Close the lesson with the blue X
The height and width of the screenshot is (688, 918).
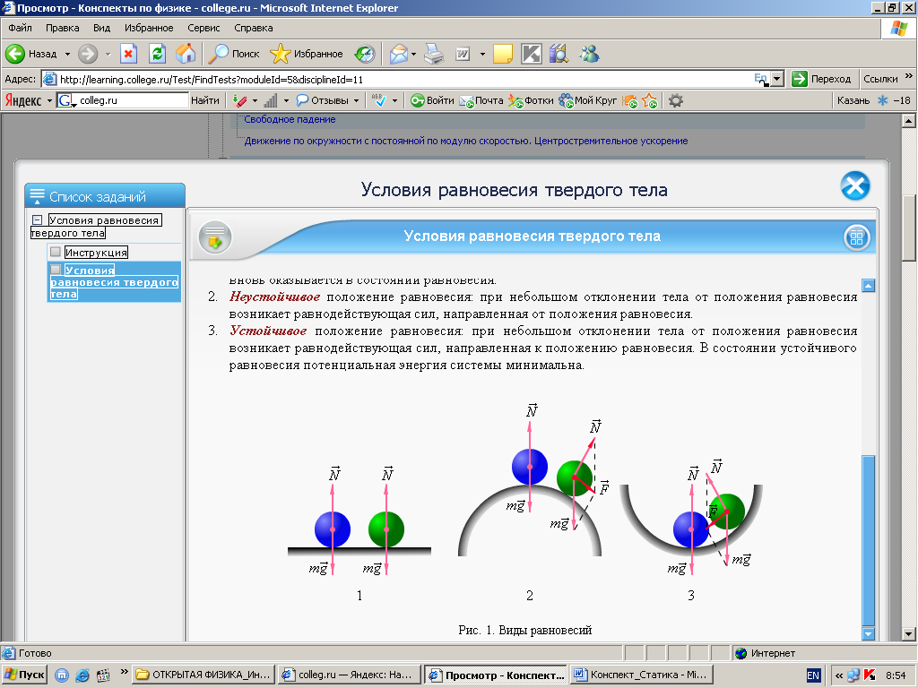tap(854, 186)
